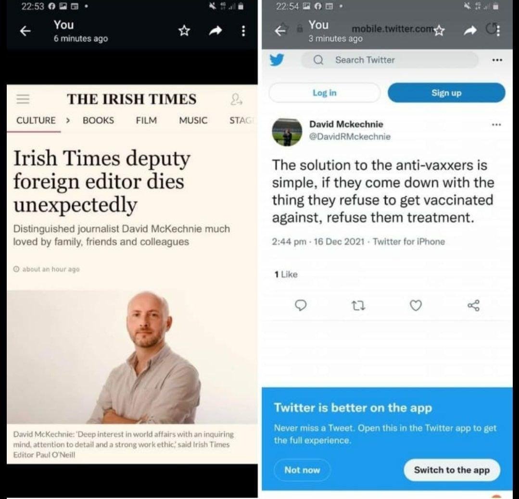The image size is (519, 499).
Task: Focus the Search Twitter field
Action: click(390, 60)
